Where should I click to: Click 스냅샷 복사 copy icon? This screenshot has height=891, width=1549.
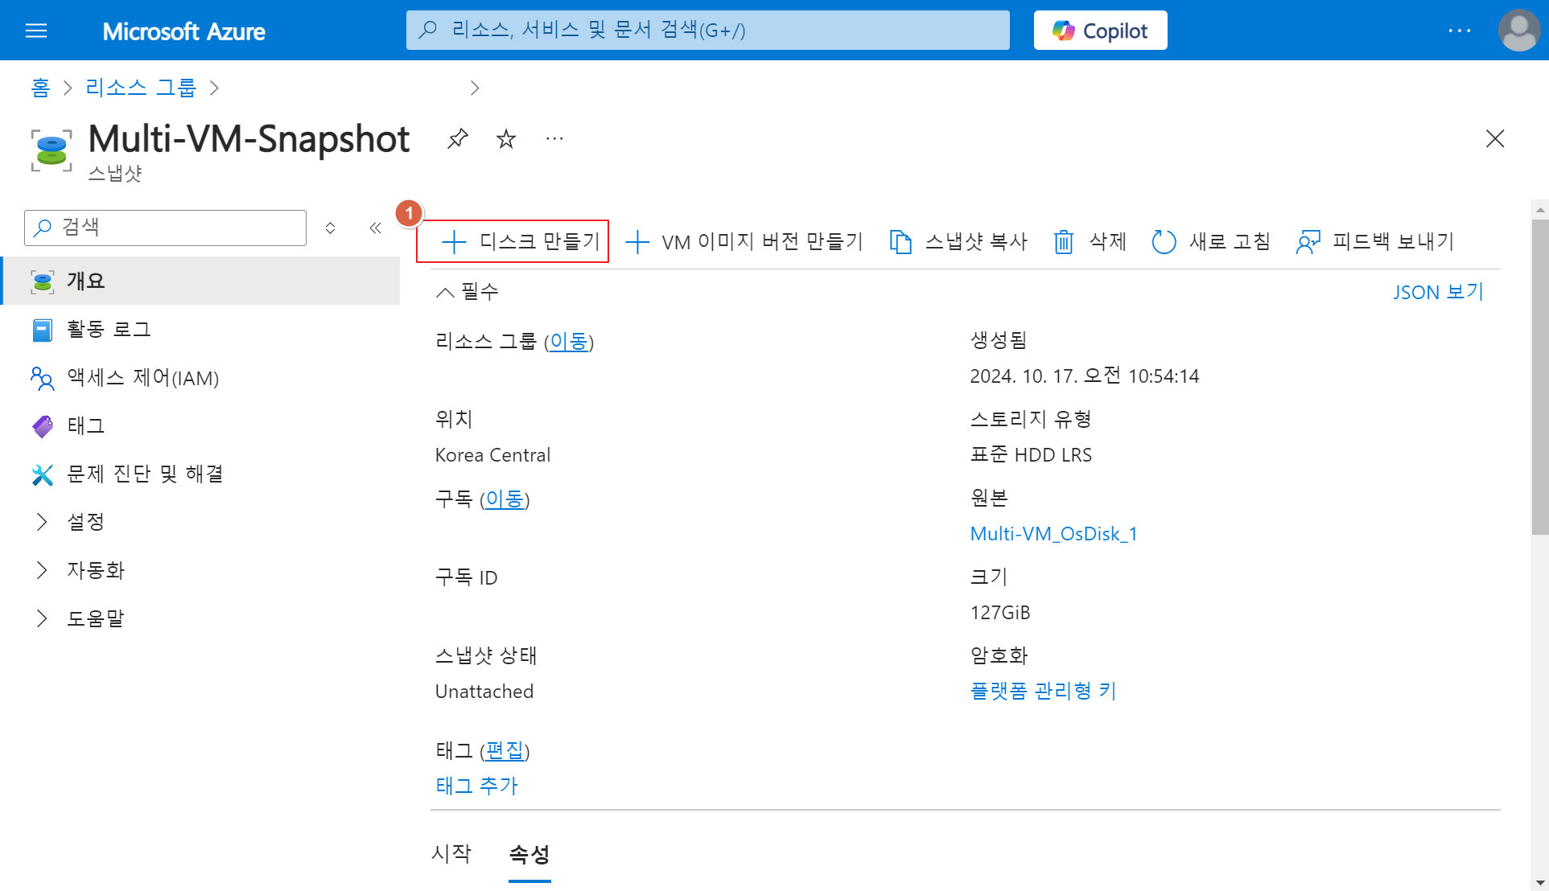point(900,241)
